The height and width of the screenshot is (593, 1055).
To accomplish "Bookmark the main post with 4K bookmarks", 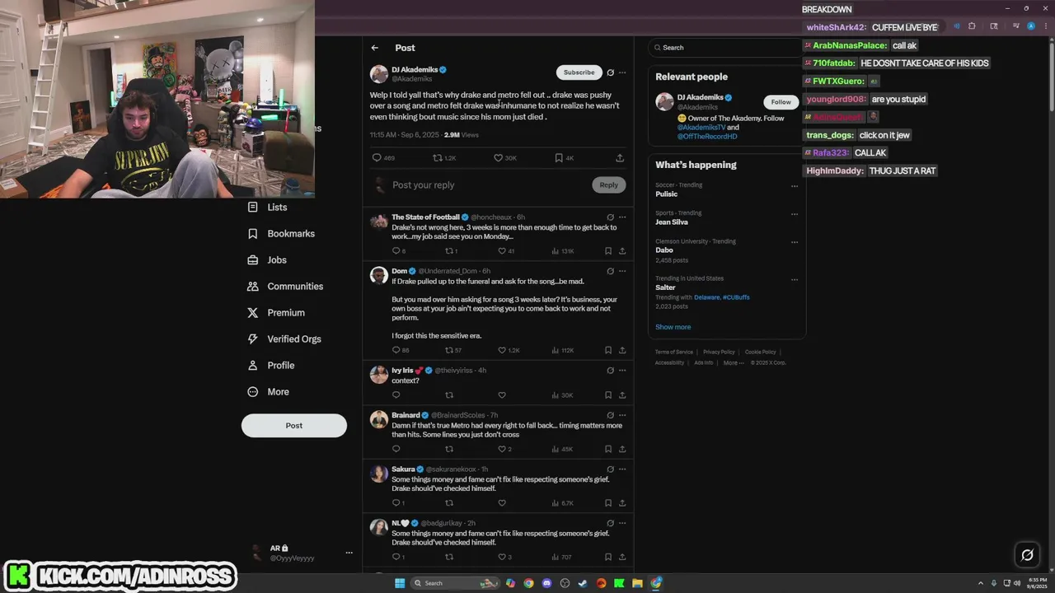I will tap(559, 157).
